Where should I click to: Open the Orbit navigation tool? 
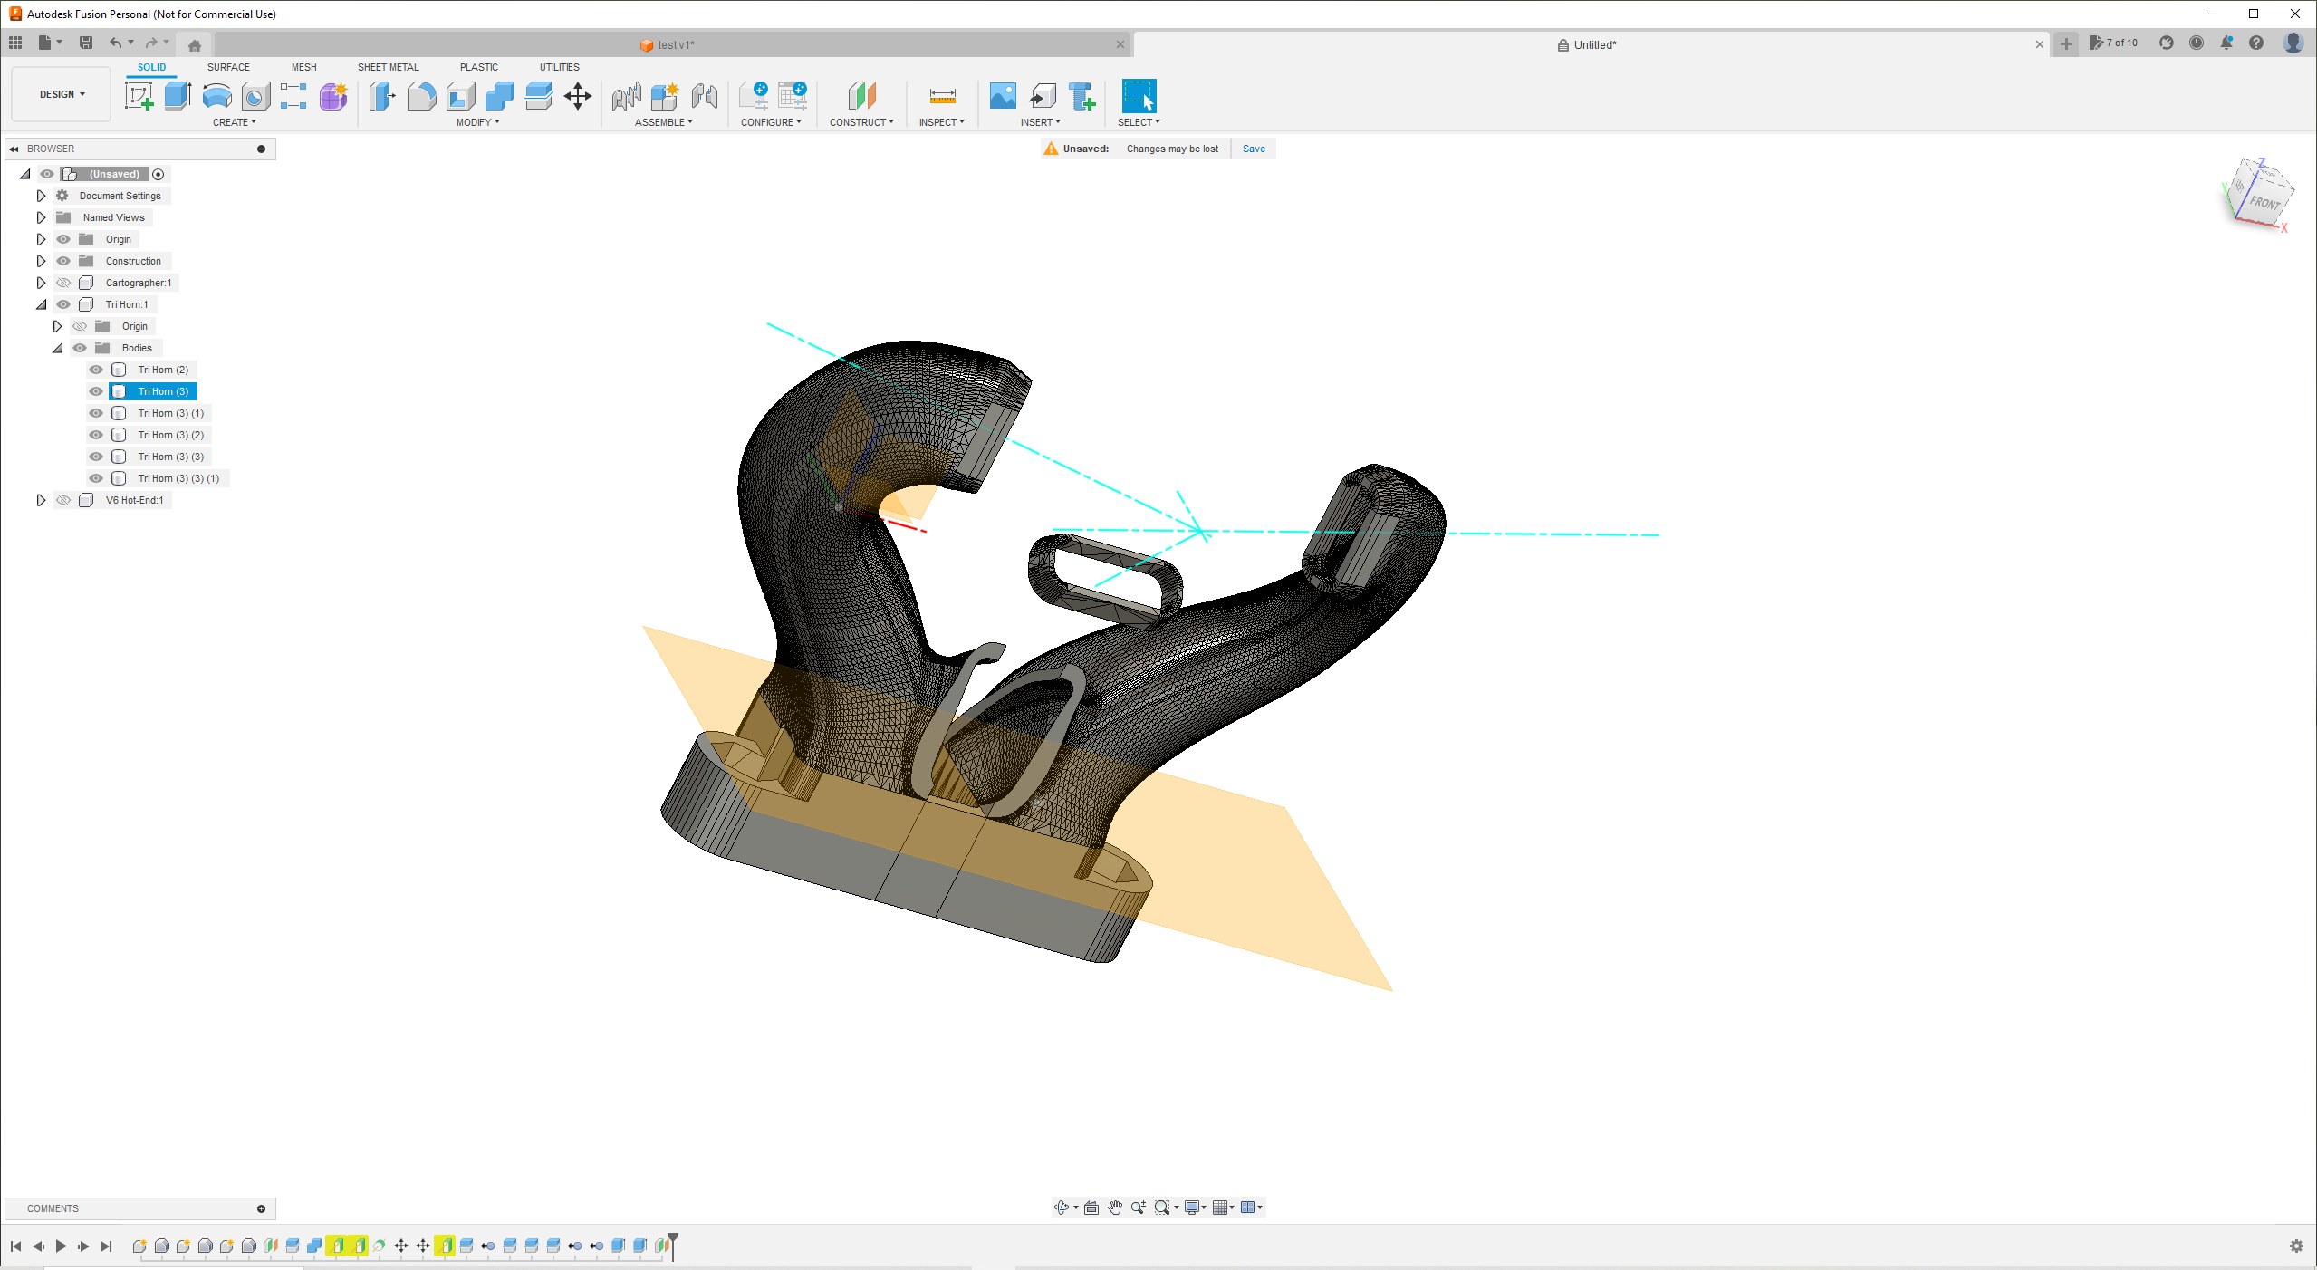[x=1062, y=1207]
